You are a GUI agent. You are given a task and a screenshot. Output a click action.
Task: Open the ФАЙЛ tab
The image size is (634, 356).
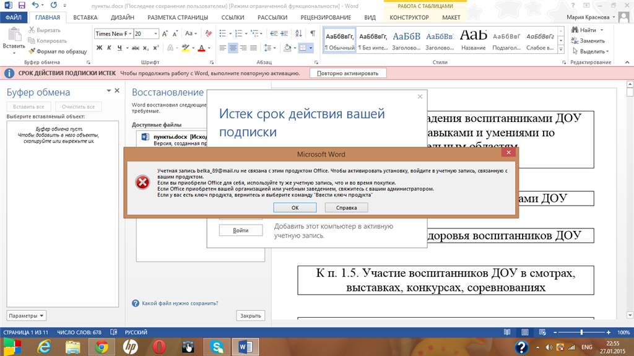click(x=14, y=17)
